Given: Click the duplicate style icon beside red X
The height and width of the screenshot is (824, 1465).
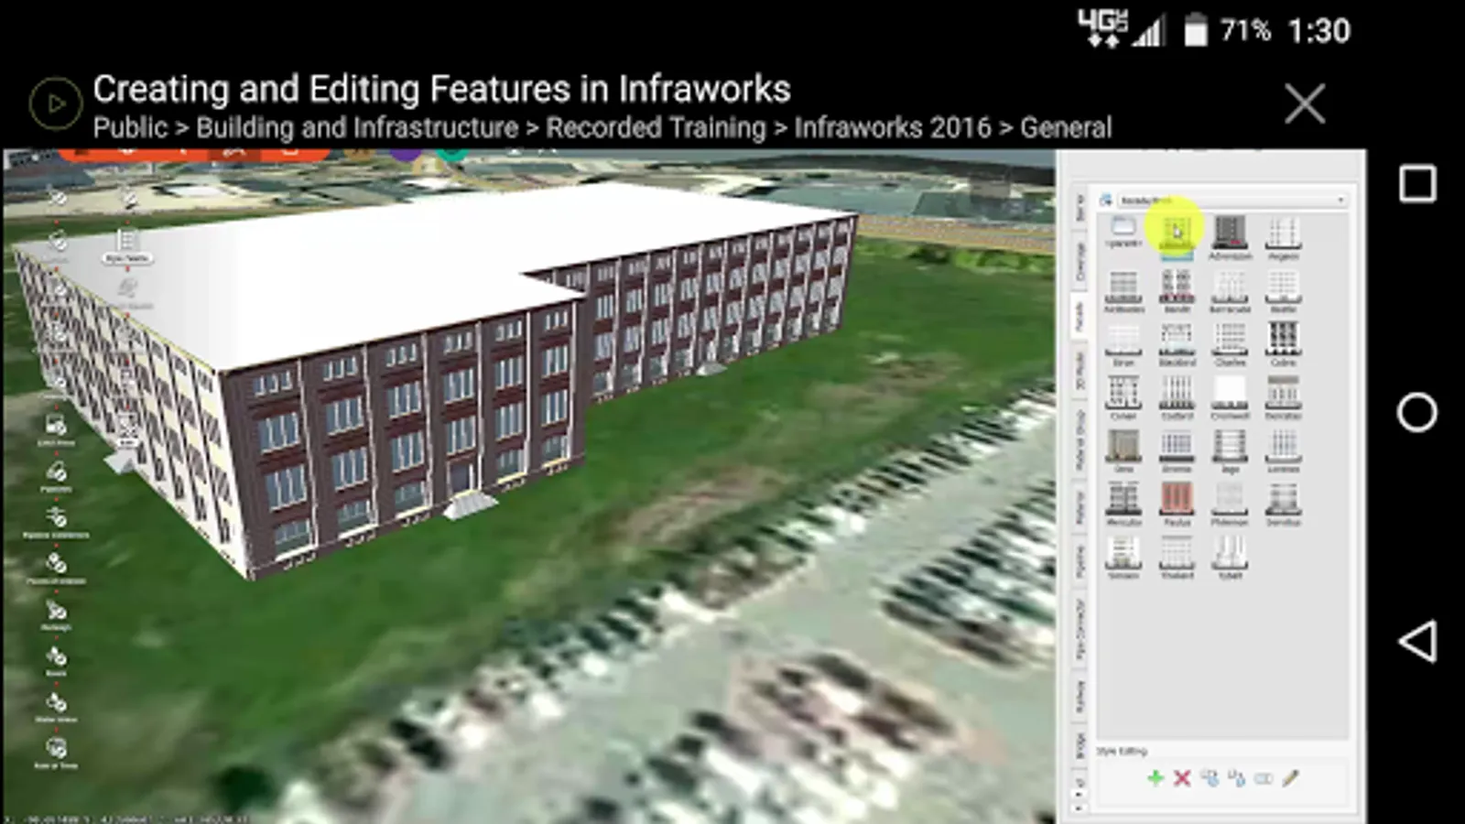Looking at the screenshot, I should click(1210, 778).
